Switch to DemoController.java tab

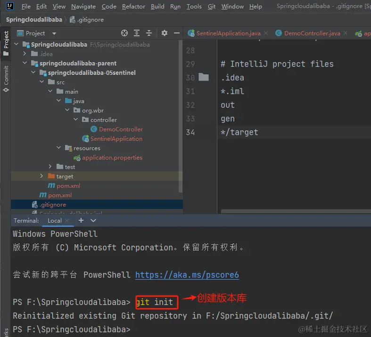pos(312,33)
